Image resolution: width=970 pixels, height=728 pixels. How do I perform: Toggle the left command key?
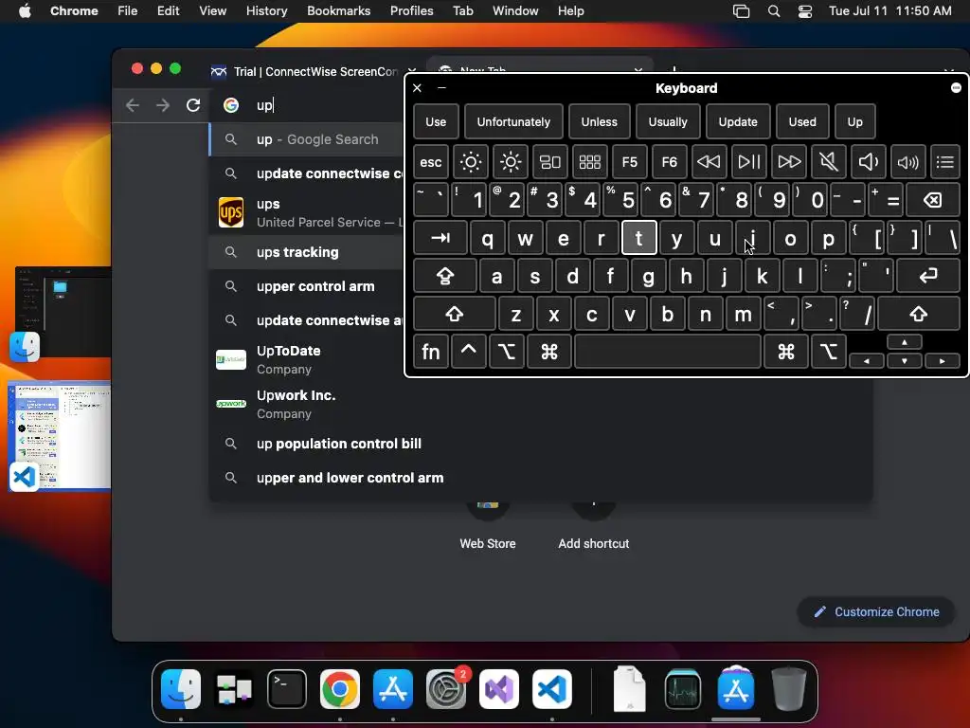point(549,352)
